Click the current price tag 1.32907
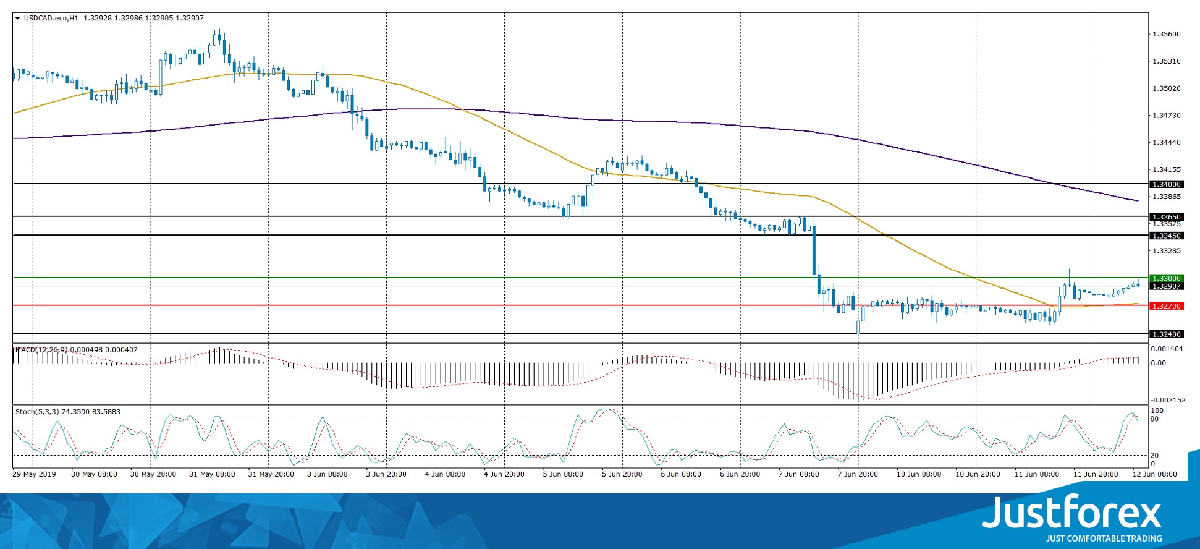 [x=1166, y=286]
